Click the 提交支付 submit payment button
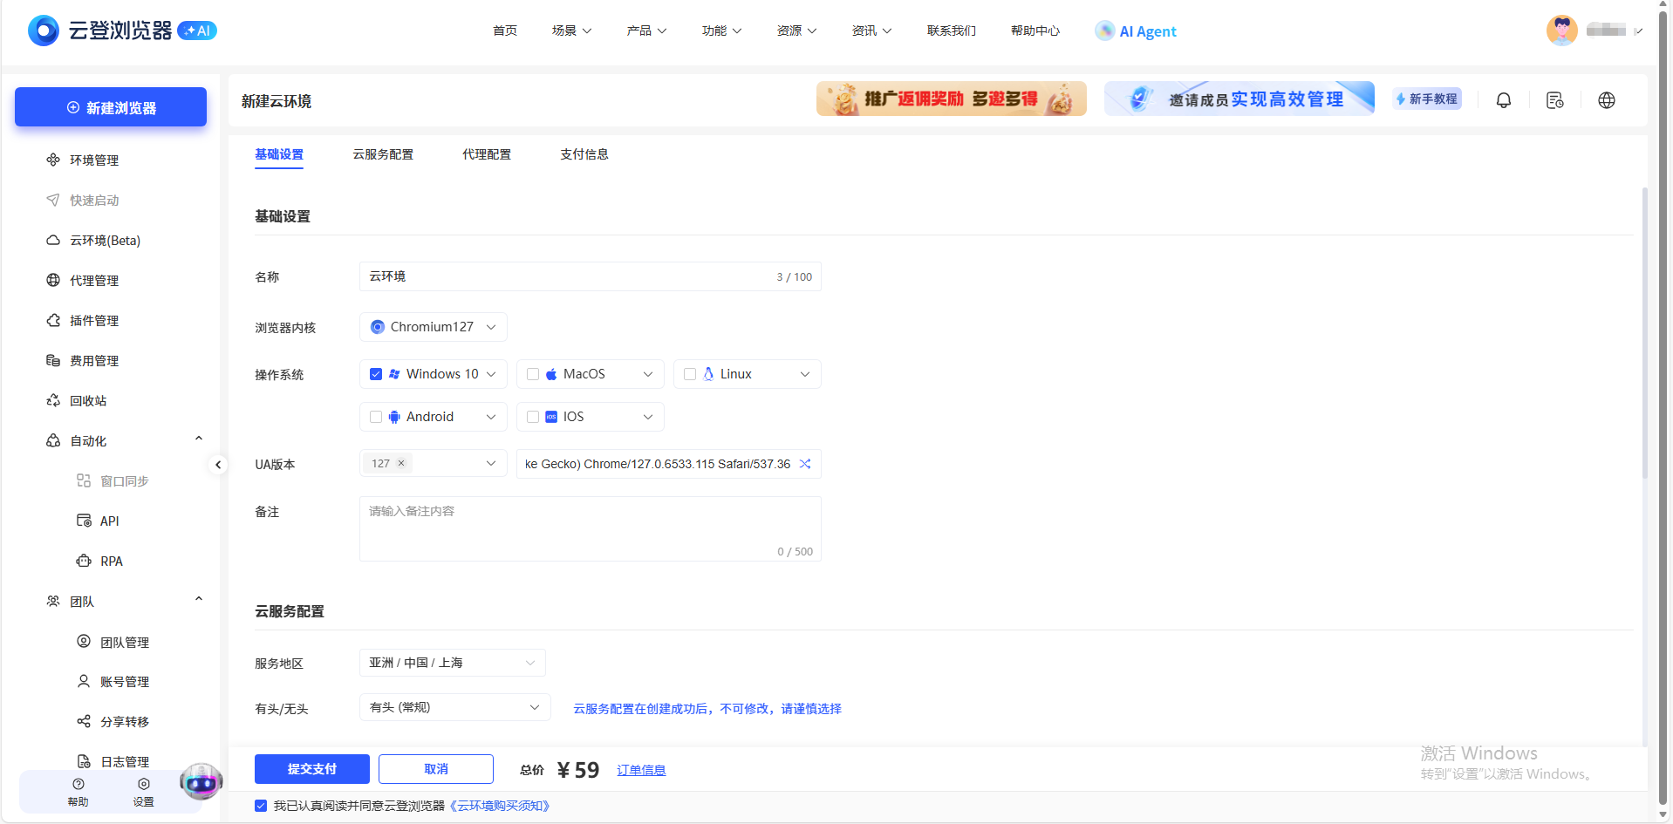 tap(311, 768)
